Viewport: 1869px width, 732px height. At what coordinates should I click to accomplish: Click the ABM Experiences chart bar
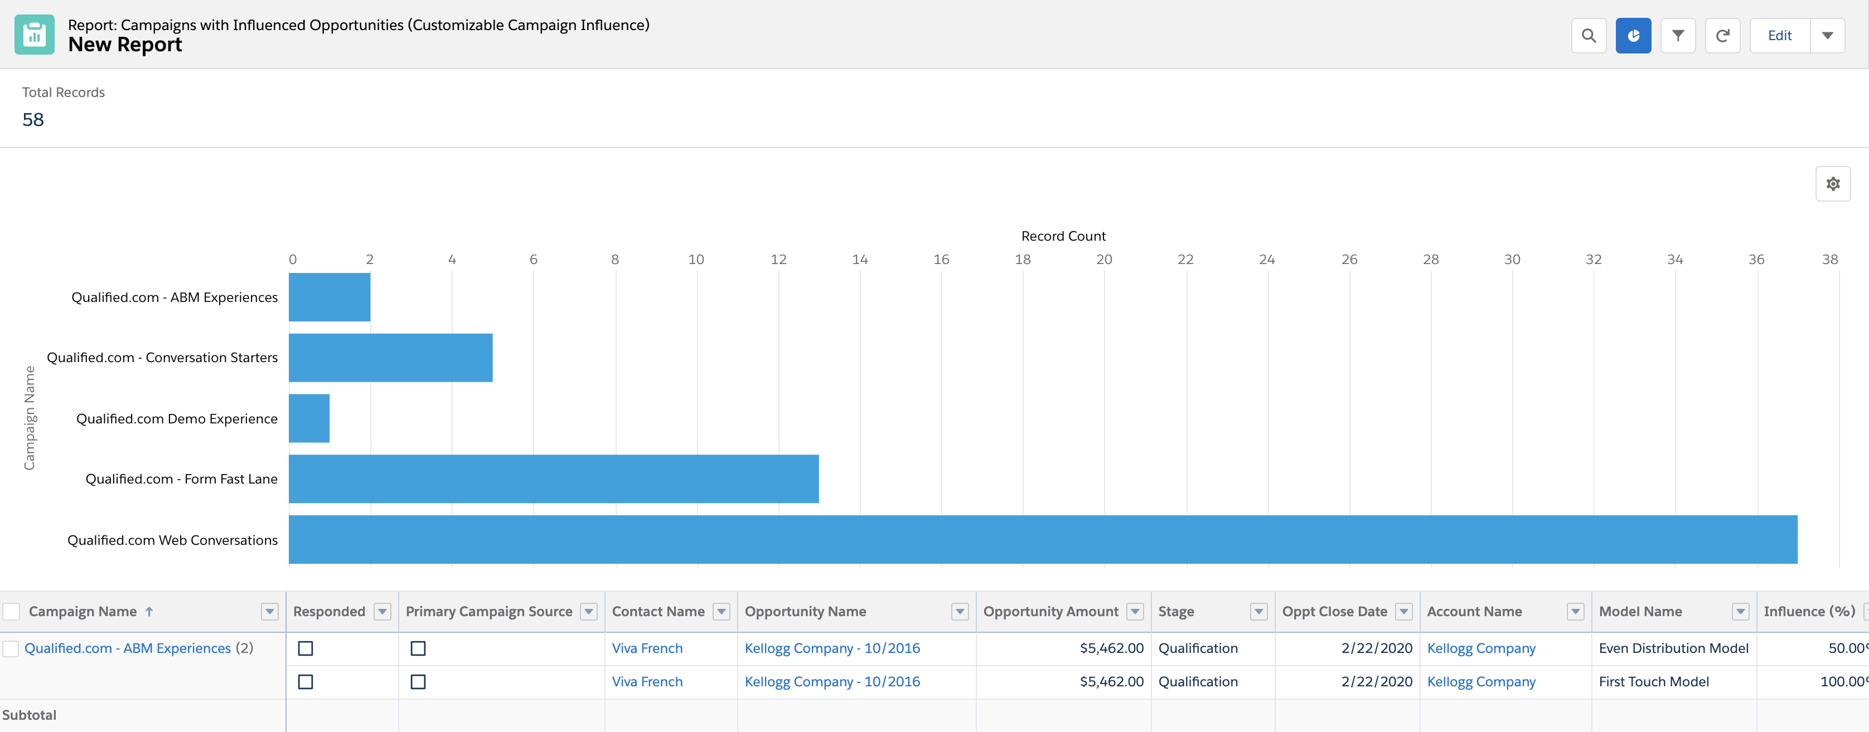[x=330, y=297]
